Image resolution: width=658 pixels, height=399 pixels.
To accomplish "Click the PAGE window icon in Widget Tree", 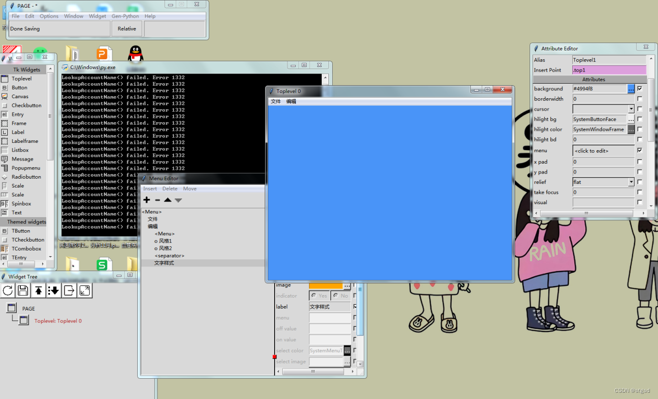I will 11,308.
